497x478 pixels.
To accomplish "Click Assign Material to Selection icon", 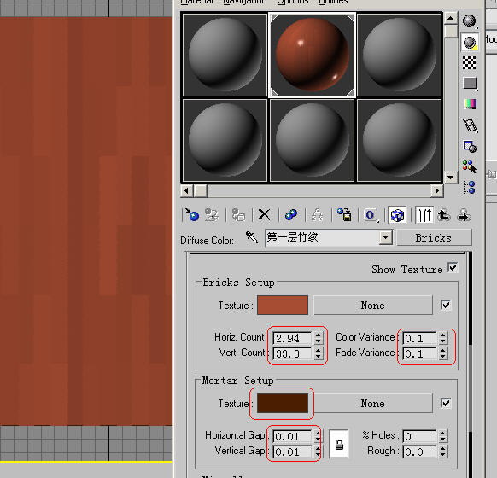I will click(238, 215).
